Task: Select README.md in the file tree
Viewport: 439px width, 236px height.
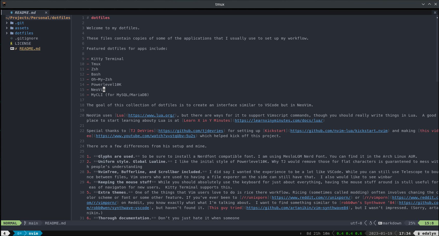Action: click(x=30, y=49)
